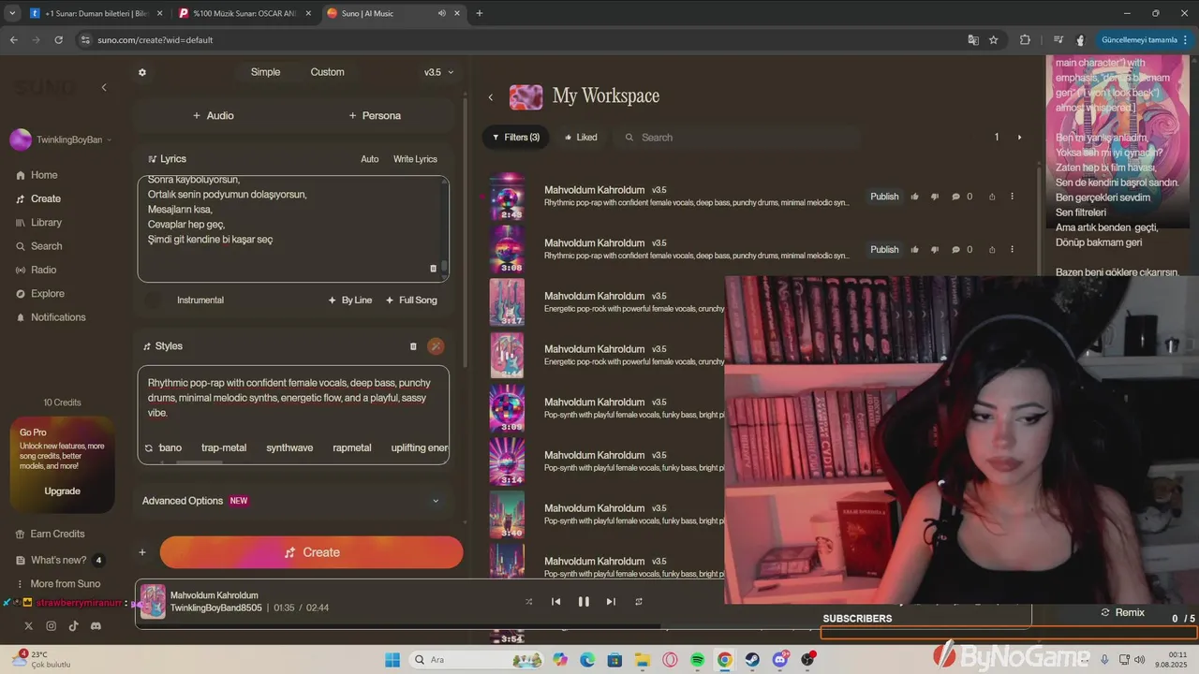Open more options for the second song row

1012,250
